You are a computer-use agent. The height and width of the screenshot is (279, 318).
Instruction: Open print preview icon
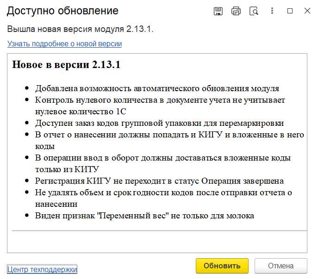[x=254, y=11]
